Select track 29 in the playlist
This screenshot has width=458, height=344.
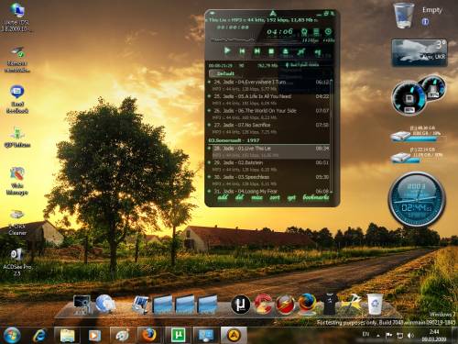pyautogui.click(x=269, y=166)
